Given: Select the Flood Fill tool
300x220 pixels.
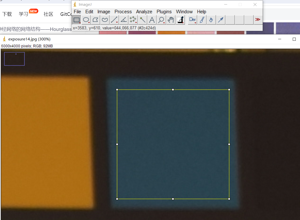Looking at the screenshot, I should click(x=211, y=20).
